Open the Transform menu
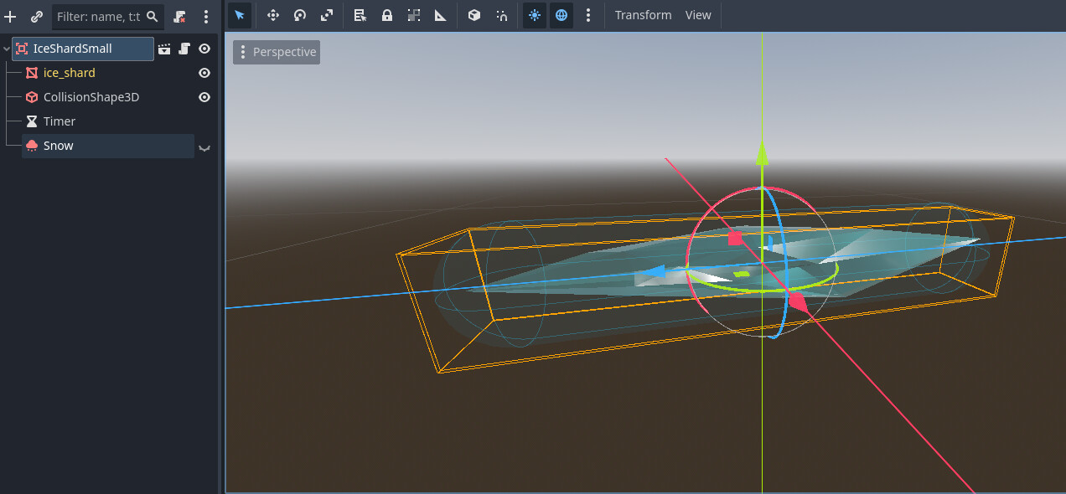Screen dimensions: 1066x494 click(x=643, y=15)
